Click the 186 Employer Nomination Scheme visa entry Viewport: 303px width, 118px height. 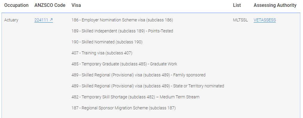point(122,20)
